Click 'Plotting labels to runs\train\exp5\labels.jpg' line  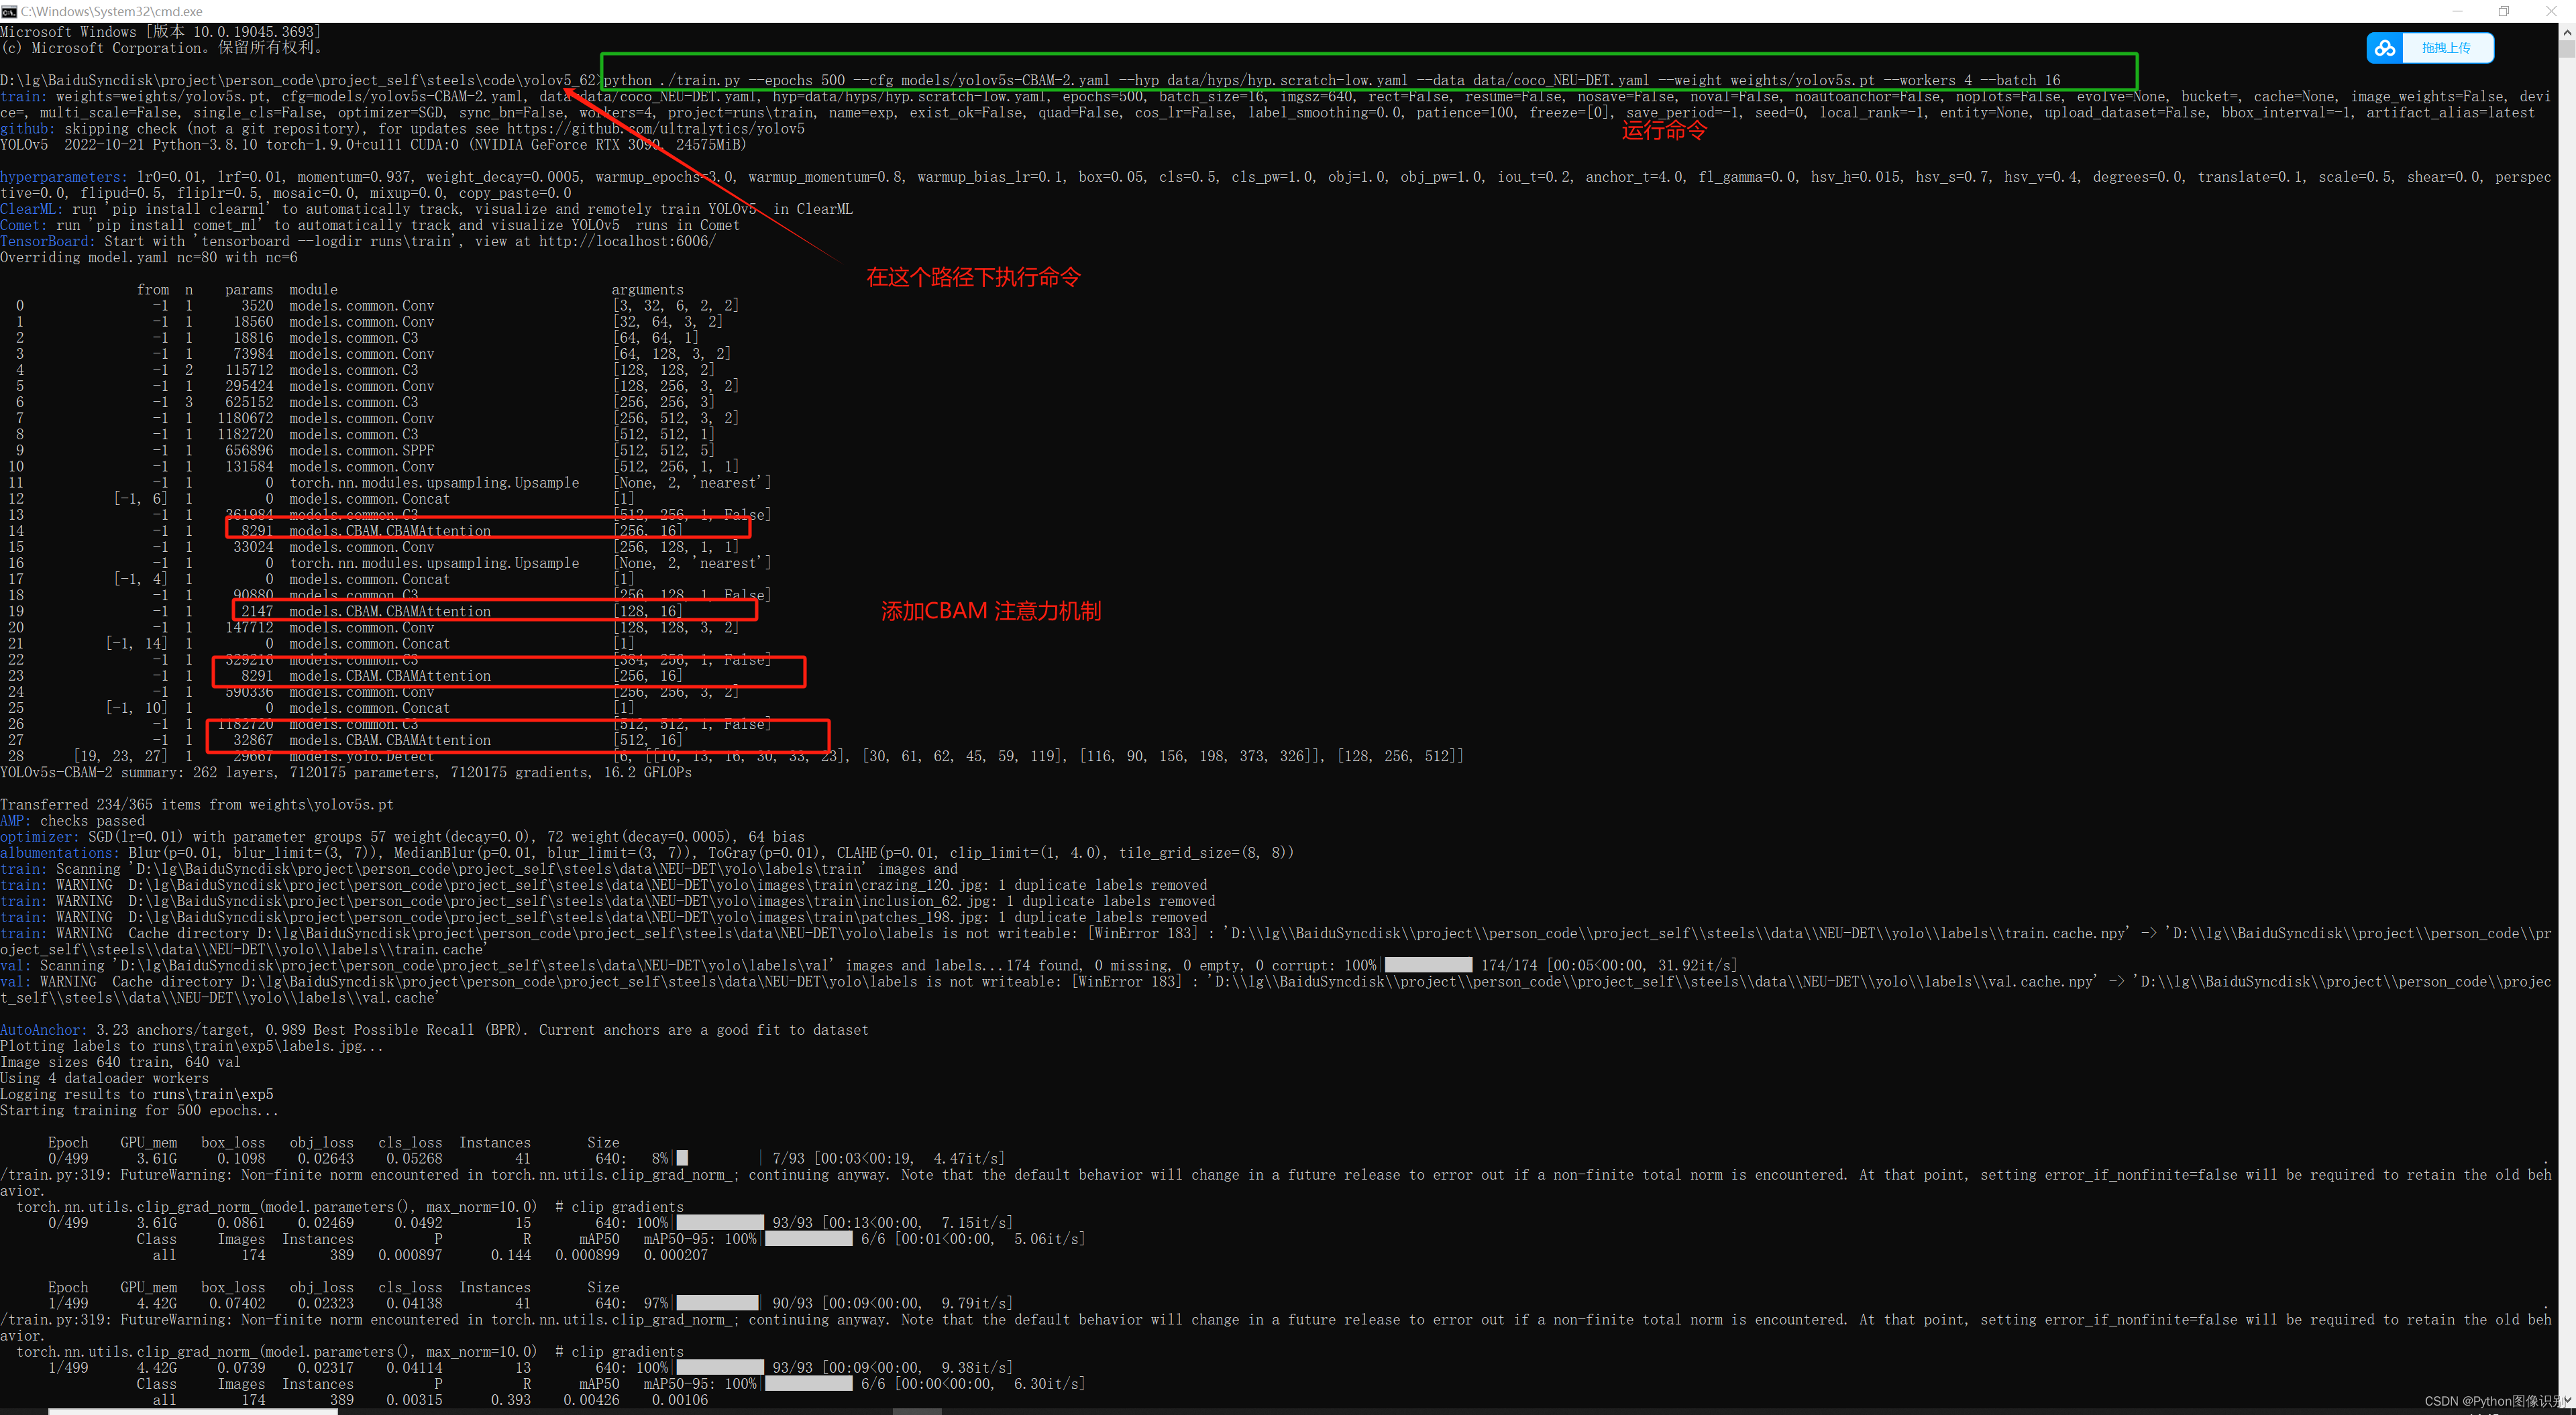[192, 1046]
